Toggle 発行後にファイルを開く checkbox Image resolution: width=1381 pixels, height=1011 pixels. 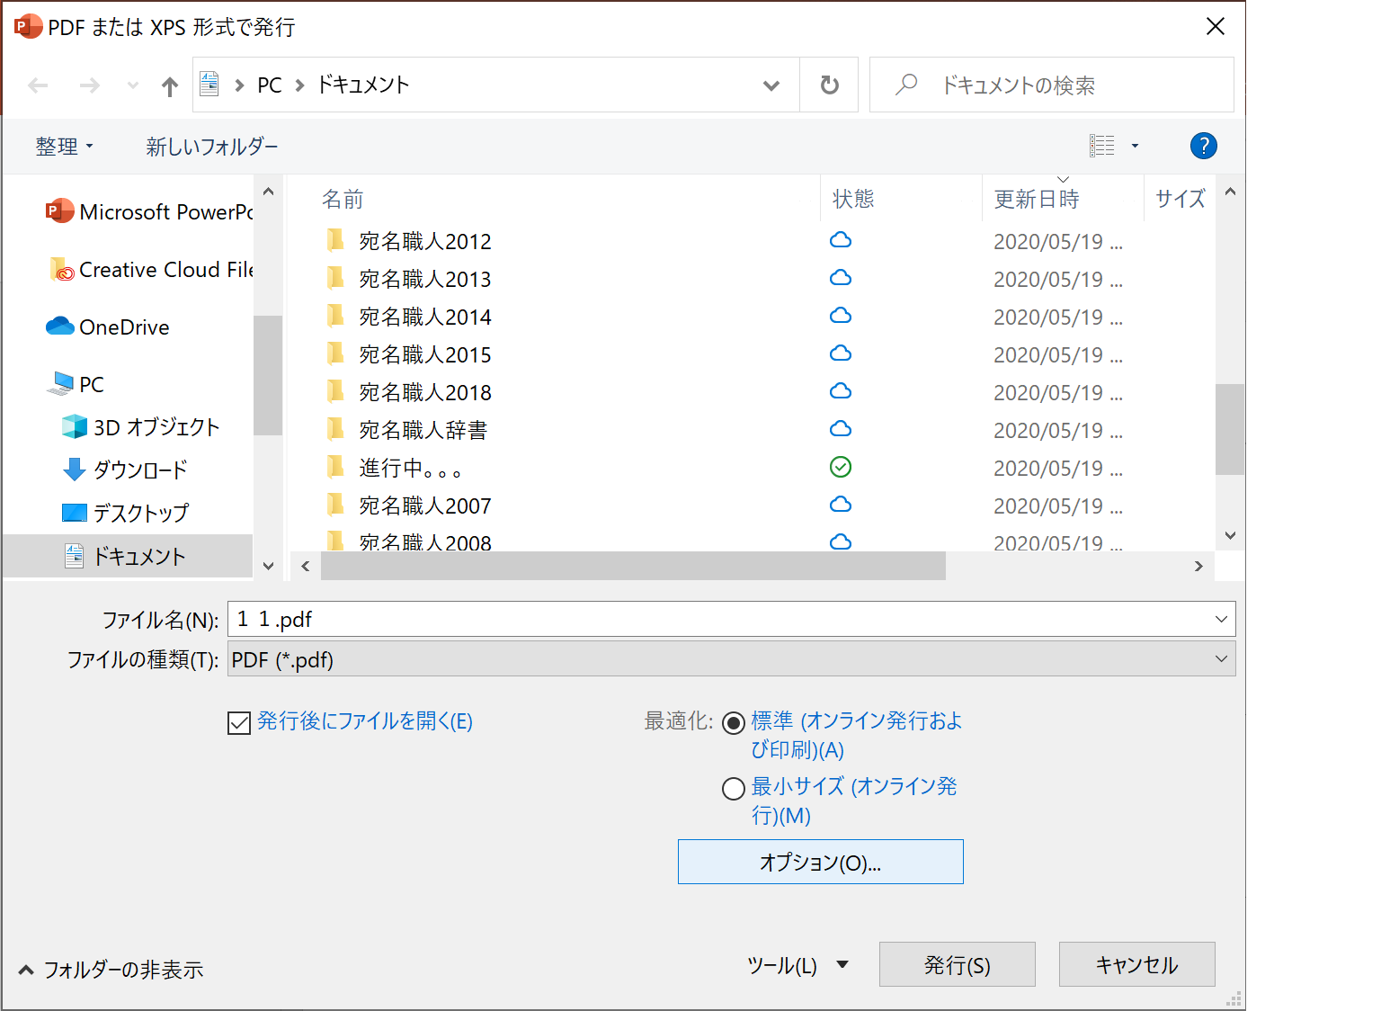click(x=239, y=723)
